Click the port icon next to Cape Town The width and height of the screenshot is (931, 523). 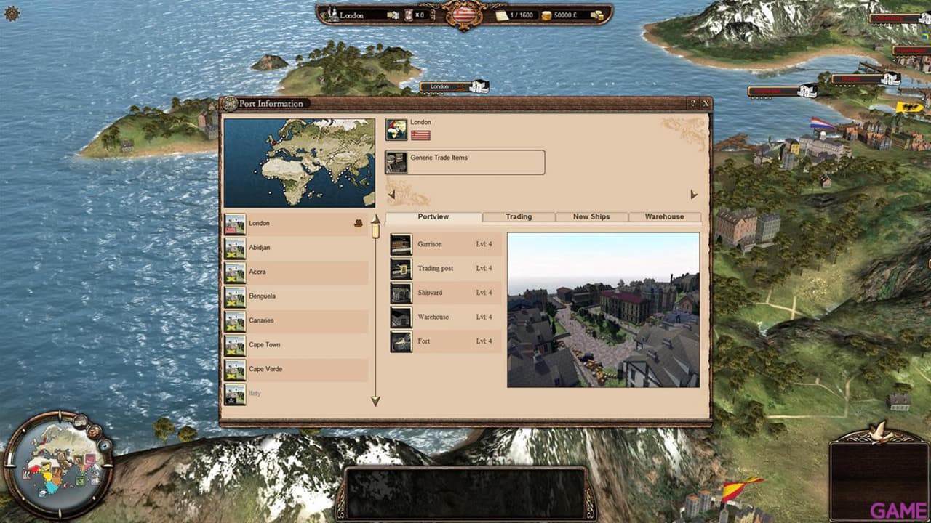pyautogui.click(x=235, y=346)
